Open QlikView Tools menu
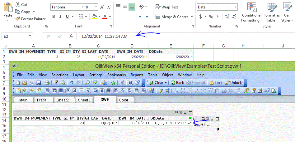This screenshot has width=295, height=142. (x=152, y=75)
